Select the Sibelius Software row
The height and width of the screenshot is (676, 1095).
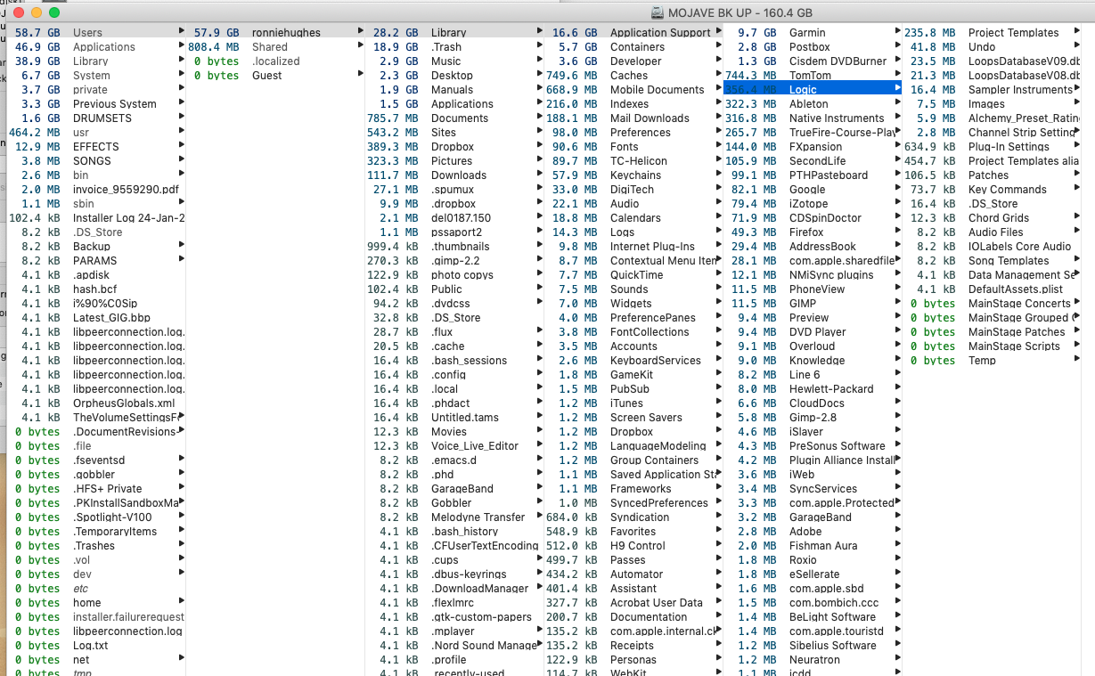pyautogui.click(x=813, y=646)
